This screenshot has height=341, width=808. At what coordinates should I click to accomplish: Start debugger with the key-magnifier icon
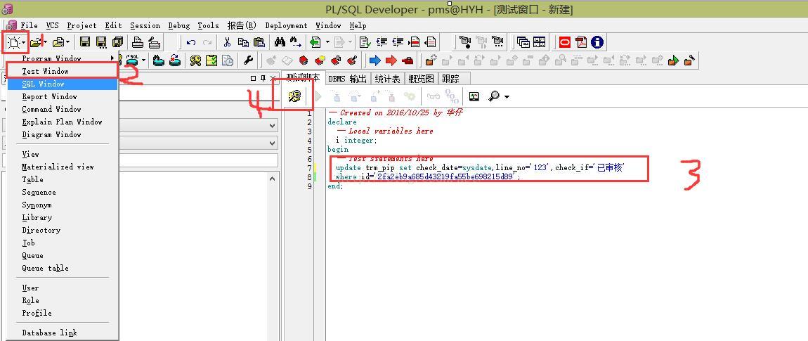(x=295, y=96)
